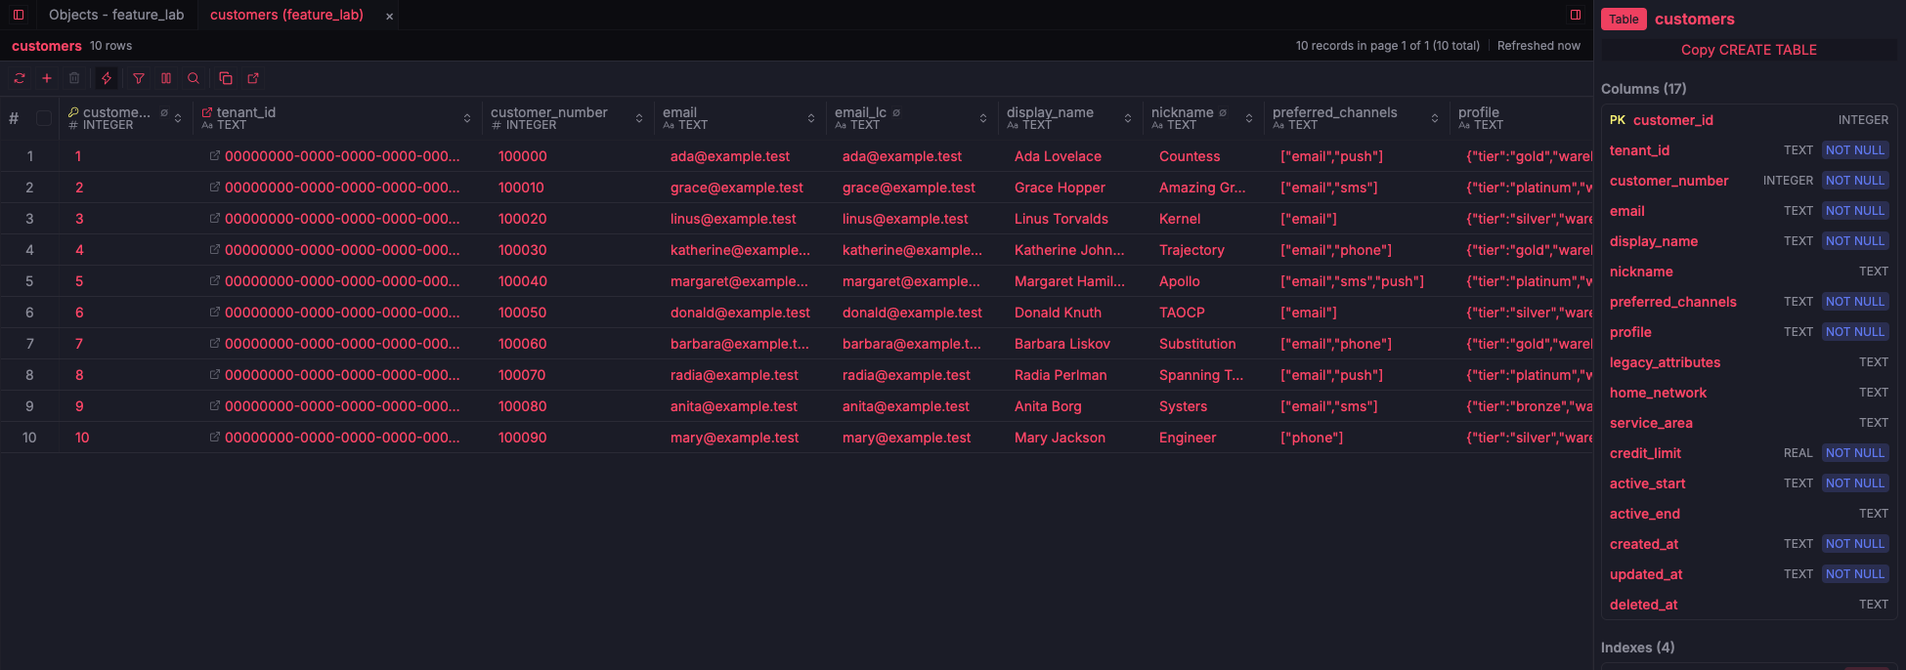Click the Table badge beside customers
The height and width of the screenshot is (670, 1906).
pyautogui.click(x=1624, y=19)
